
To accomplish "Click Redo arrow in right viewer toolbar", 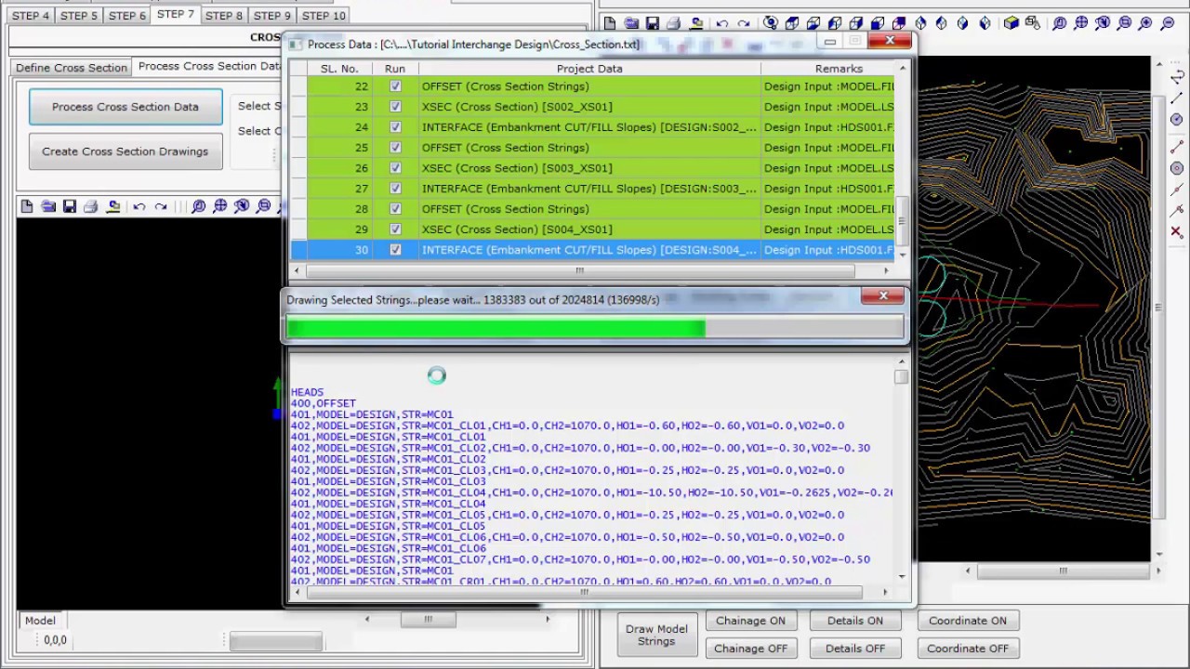I will (744, 23).
